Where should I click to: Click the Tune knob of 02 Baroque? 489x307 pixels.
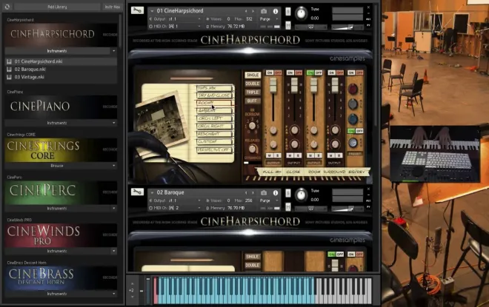(x=301, y=195)
